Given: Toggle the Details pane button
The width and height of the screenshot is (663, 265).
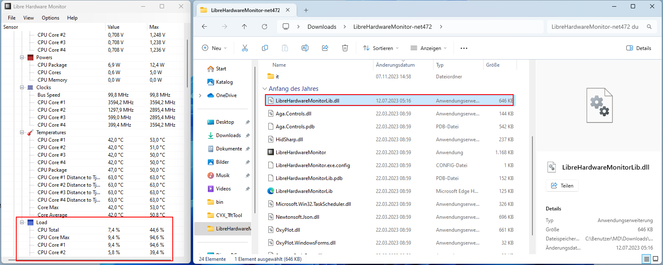Looking at the screenshot, I should click(x=639, y=48).
